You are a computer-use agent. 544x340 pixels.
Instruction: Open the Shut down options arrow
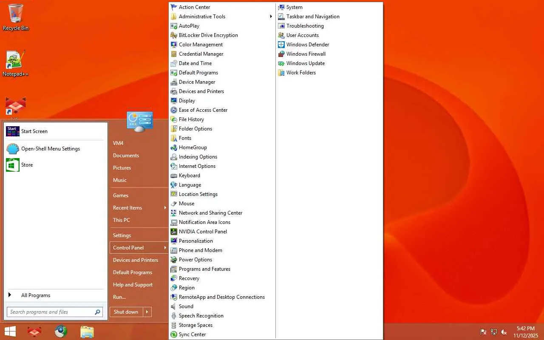coord(147,312)
